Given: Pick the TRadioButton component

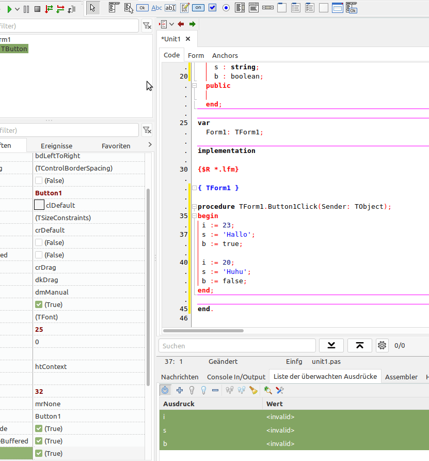Looking at the screenshot, I should pos(226,8).
